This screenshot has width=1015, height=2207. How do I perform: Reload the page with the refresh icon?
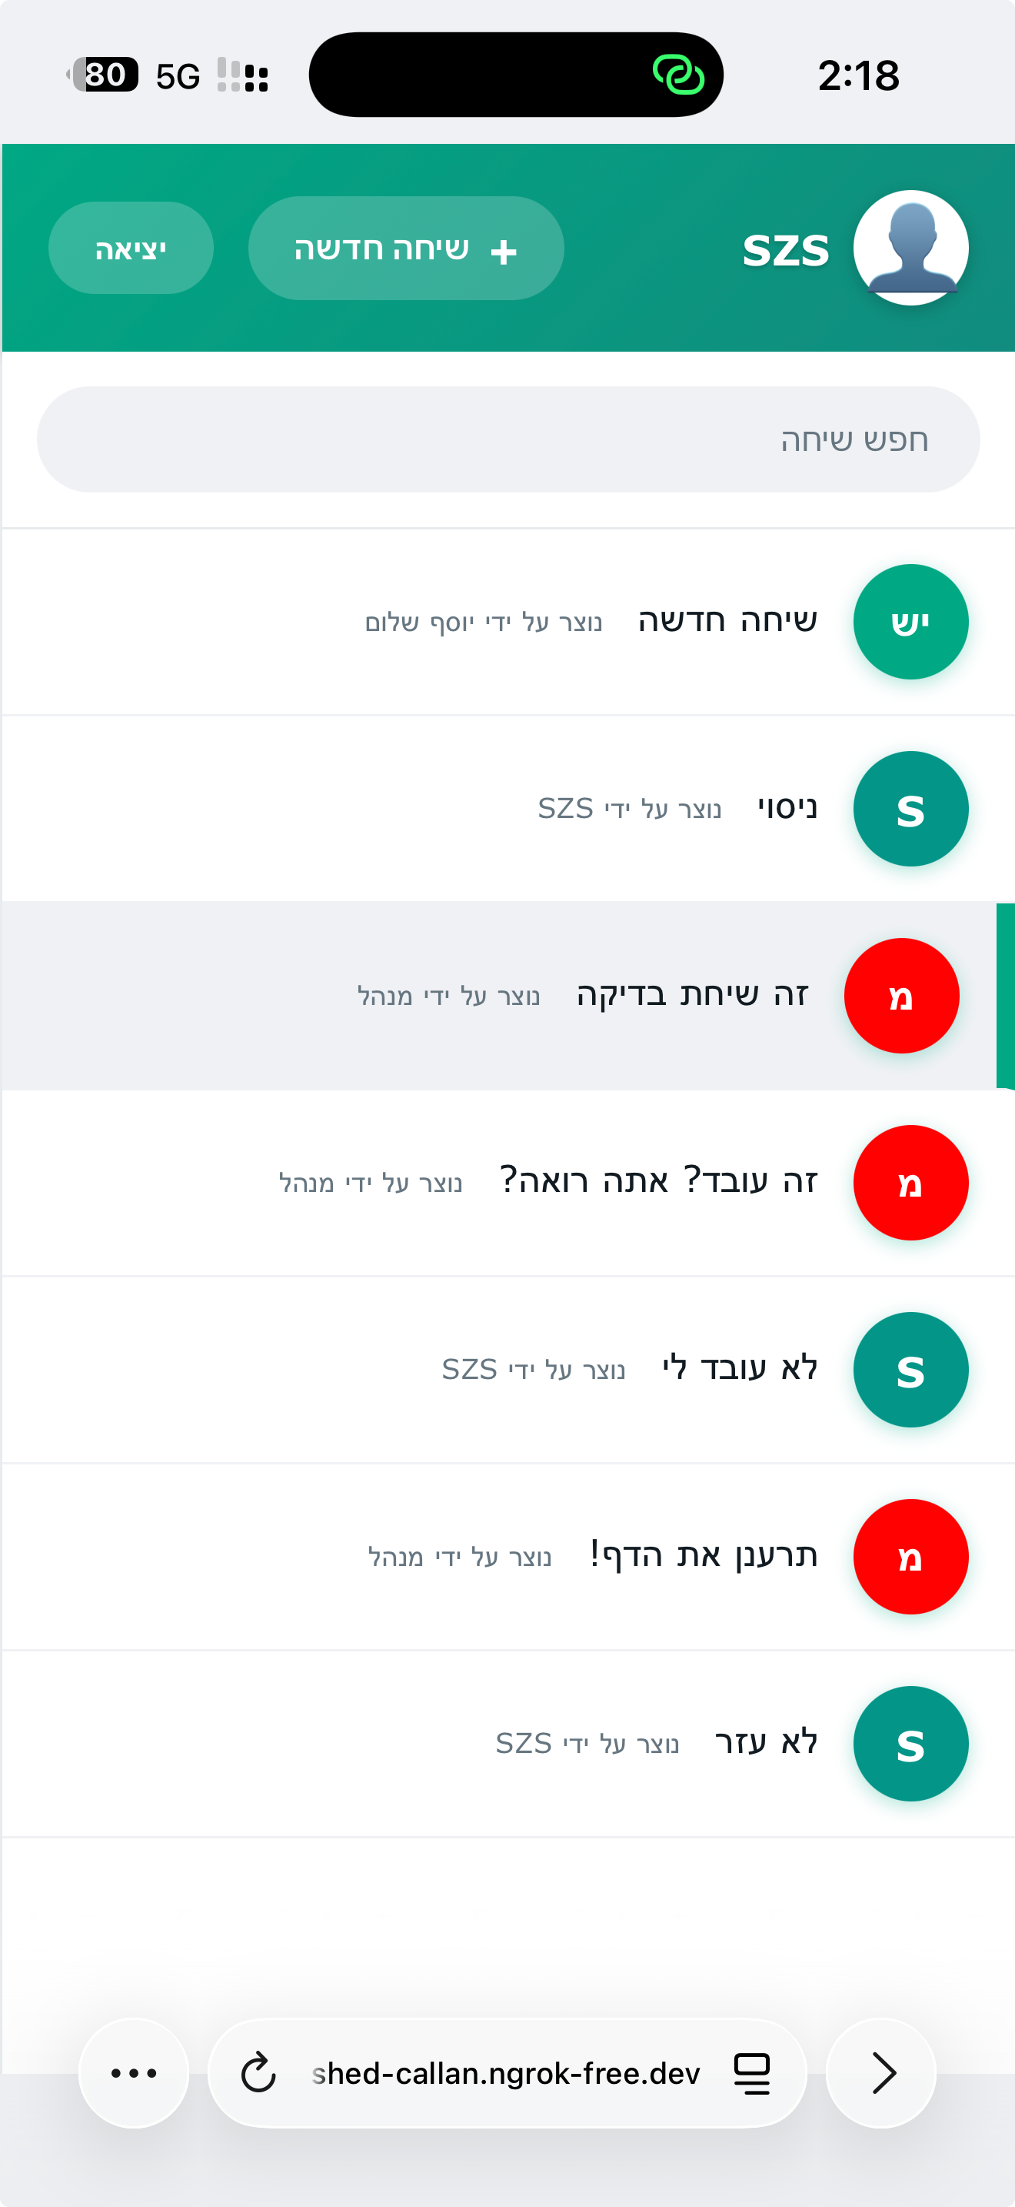258,2073
